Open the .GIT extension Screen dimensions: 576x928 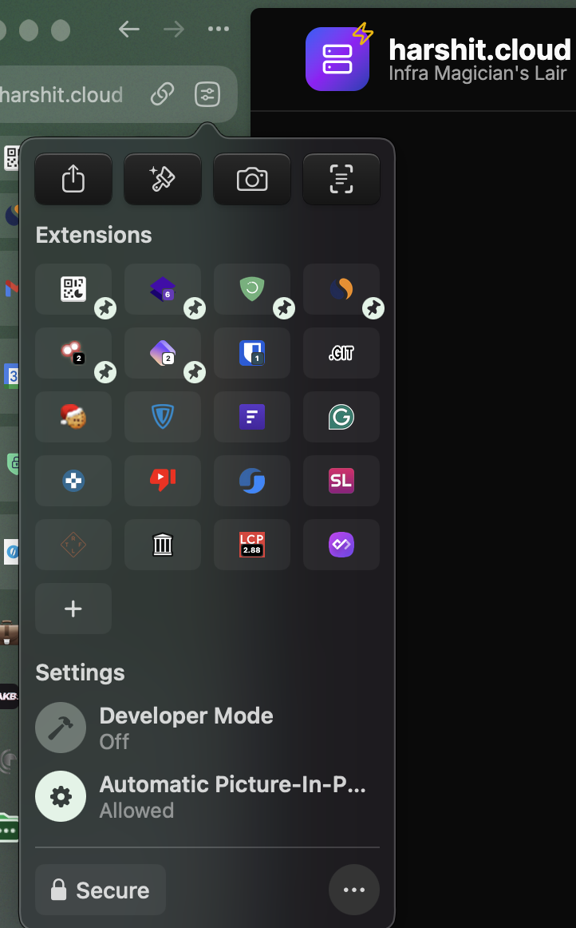(x=341, y=353)
